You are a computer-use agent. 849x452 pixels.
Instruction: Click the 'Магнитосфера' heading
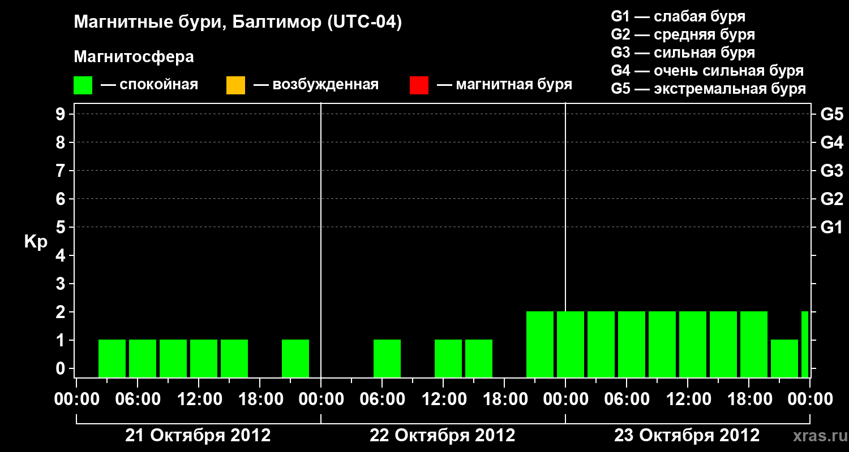(x=134, y=57)
